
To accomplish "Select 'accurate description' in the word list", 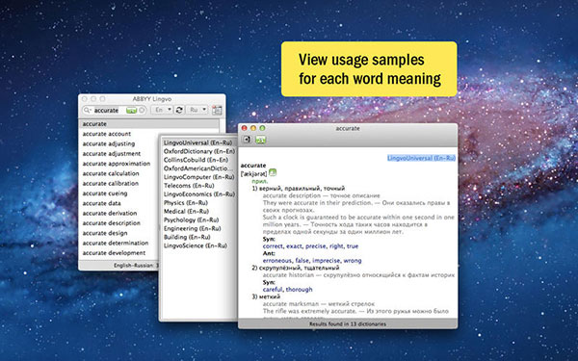I will pyautogui.click(x=112, y=223).
